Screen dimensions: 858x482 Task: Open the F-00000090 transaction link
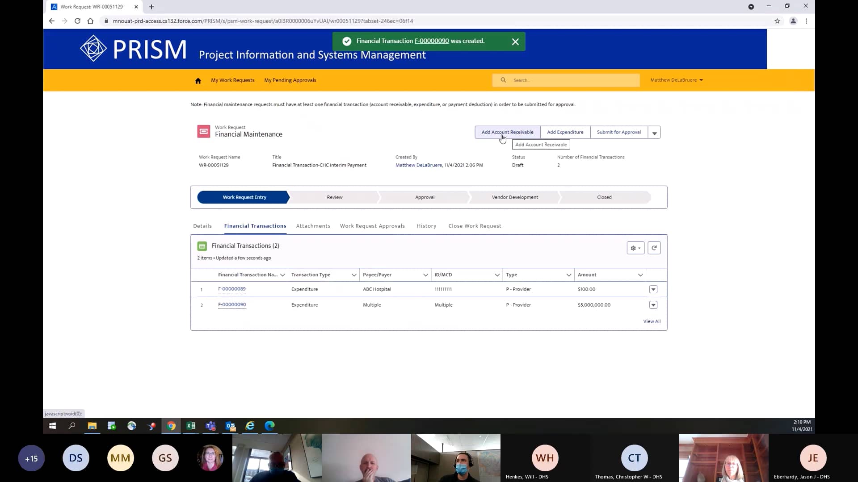tap(232, 304)
